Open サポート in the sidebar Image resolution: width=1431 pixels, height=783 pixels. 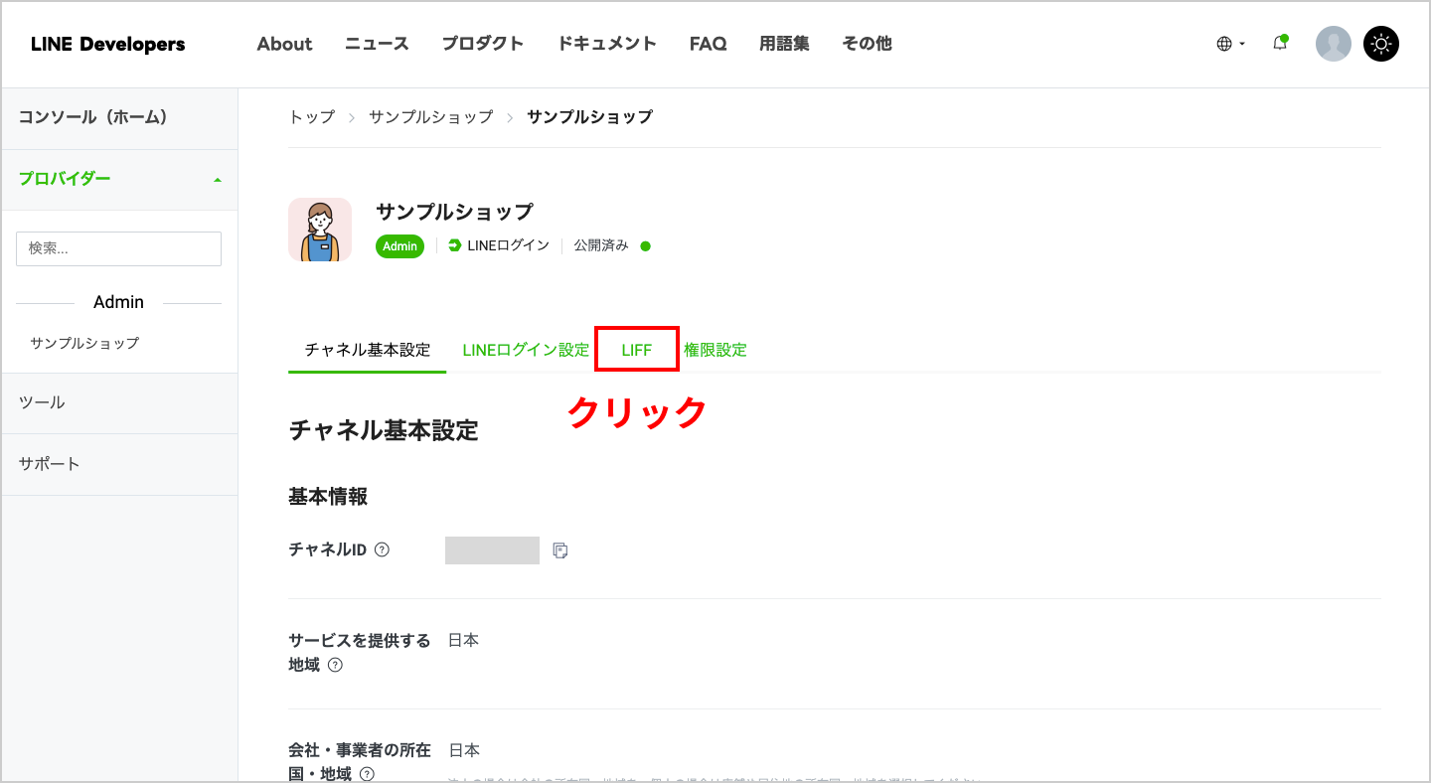pyautogui.click(x=119, y=464)
